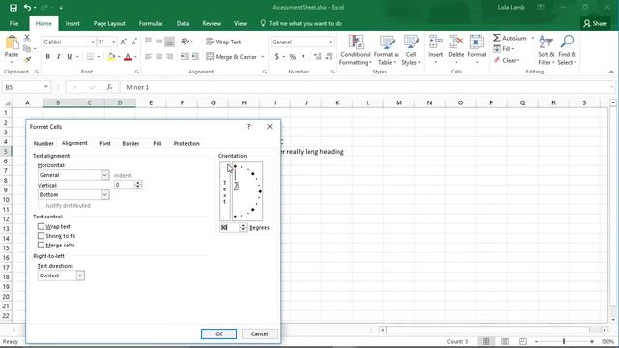Enable Wrap text checkbox

41,226
